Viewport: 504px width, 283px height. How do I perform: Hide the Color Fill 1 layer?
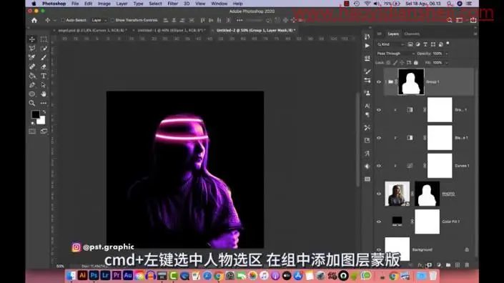pos(379,222)
